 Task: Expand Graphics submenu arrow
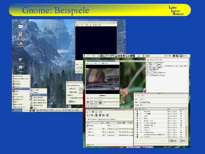pos(29,84)
